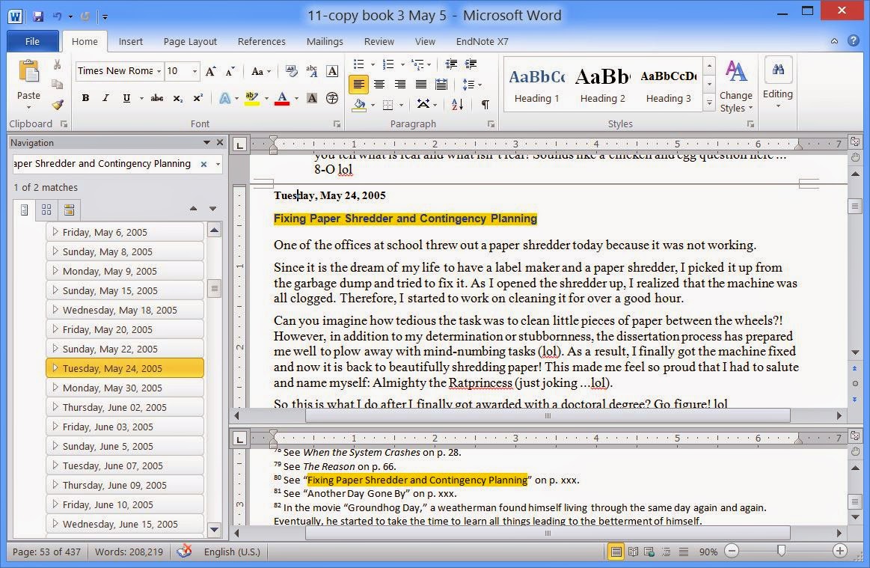870x568 pixels.
Task: Click the proofing errors status bar icon
Action: point(184,552)
